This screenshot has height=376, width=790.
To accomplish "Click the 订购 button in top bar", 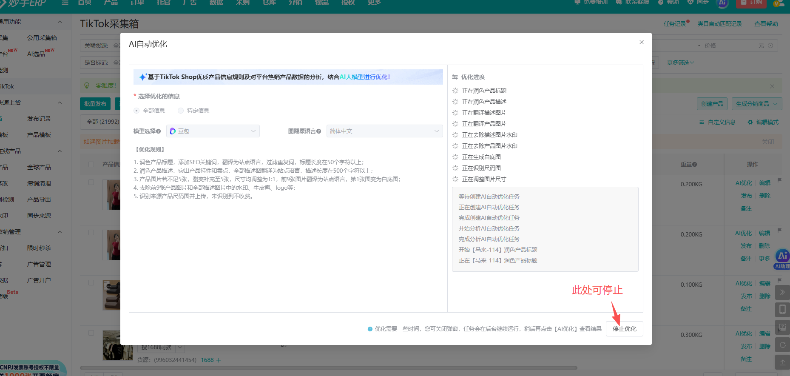I will [751, 3].
